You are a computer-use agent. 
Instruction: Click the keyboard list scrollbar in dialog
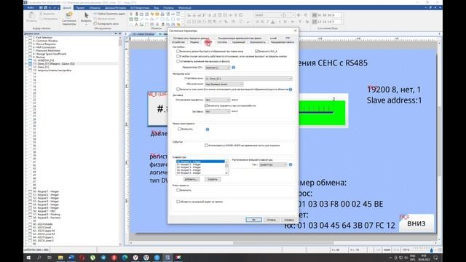tap(226, 167)
